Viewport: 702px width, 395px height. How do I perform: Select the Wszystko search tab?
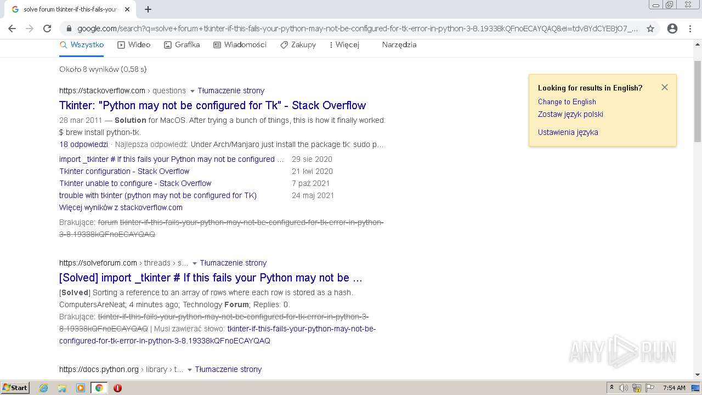[82, 45]
